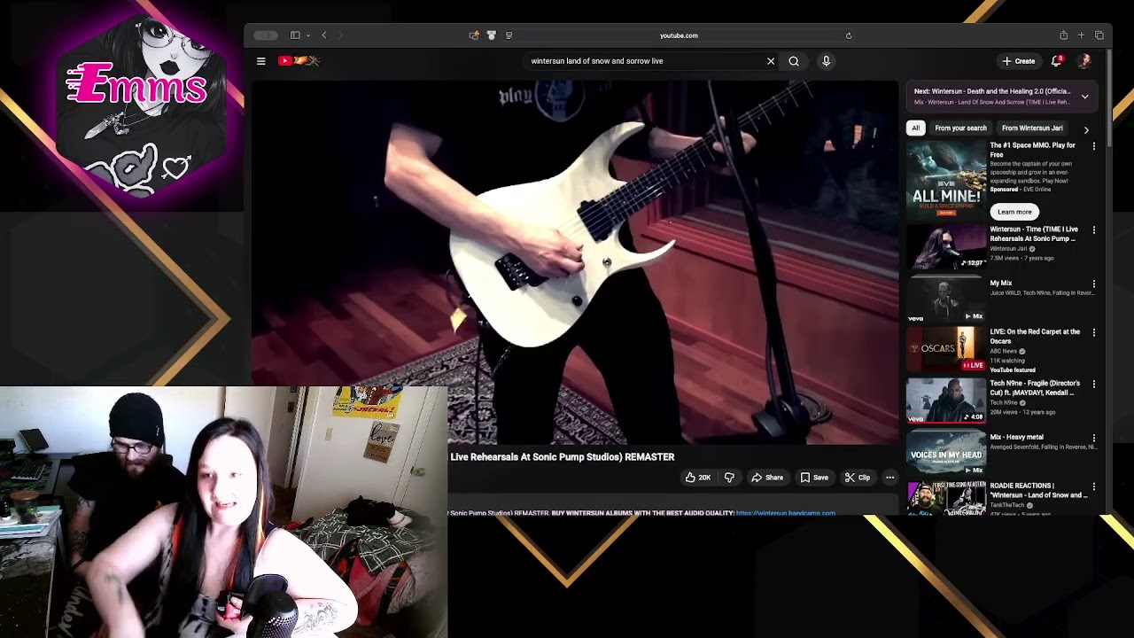Open the My Mix thumbnail

pyautogui.click(x=946, y=300)
